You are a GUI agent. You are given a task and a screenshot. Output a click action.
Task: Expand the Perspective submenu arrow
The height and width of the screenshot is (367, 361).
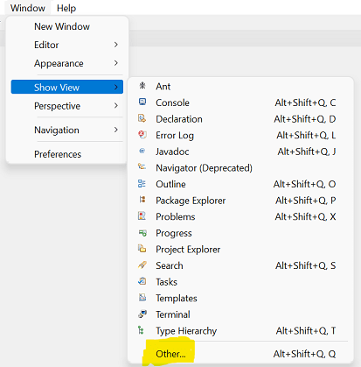click(116, 106)
